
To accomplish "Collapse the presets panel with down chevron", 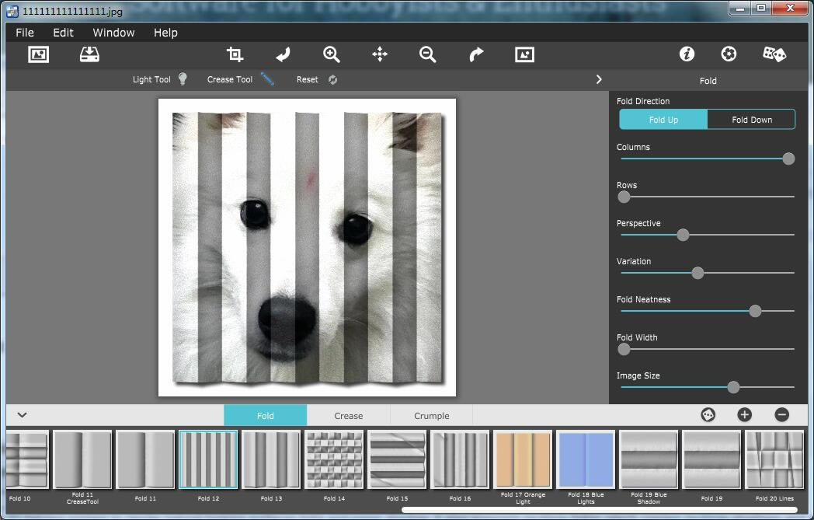I will (22, 415).
